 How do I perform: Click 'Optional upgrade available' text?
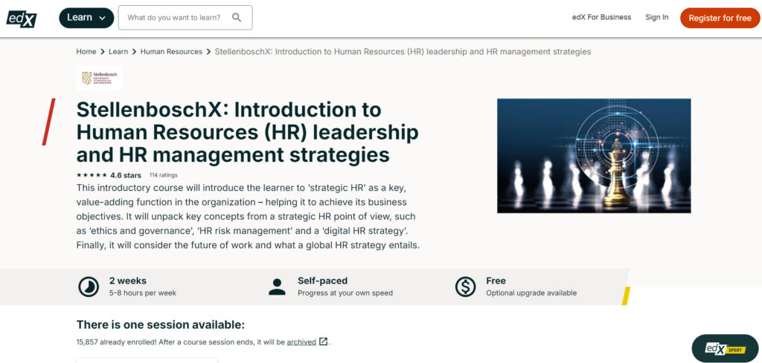pyautogui.click(x=531, y=292)
